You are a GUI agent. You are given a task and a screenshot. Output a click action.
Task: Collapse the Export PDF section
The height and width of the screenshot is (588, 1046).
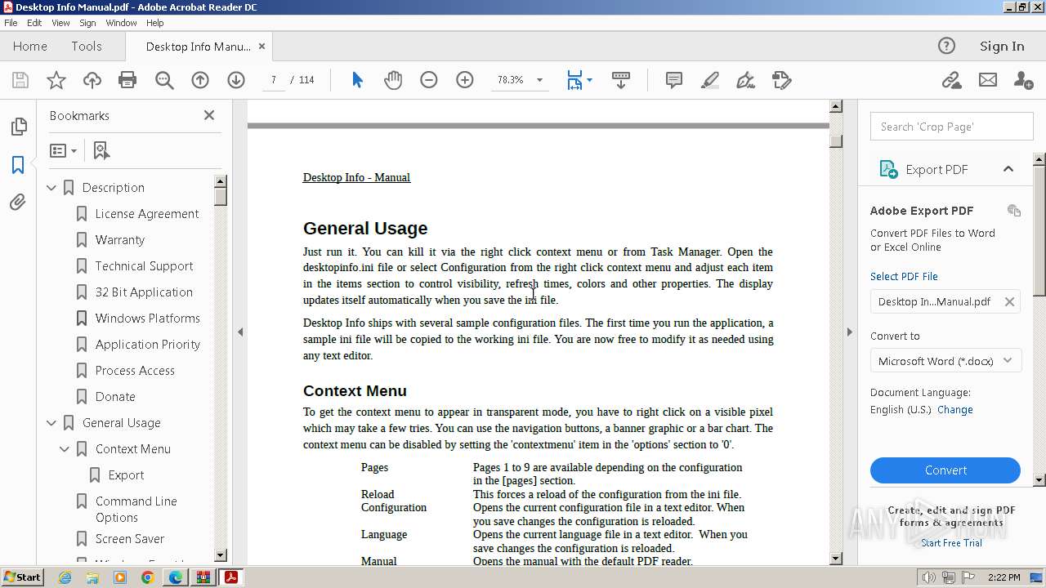click(1008, 169)
